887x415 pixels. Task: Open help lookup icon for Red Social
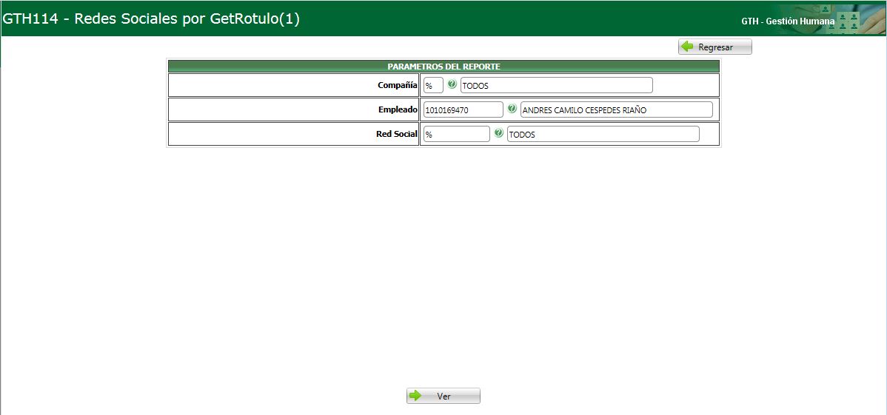499,133
